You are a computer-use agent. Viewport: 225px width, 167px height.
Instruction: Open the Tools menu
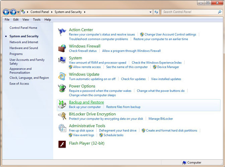[37, 19]
